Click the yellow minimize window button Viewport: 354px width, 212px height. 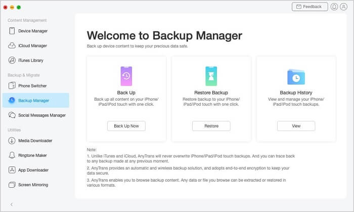12,7
